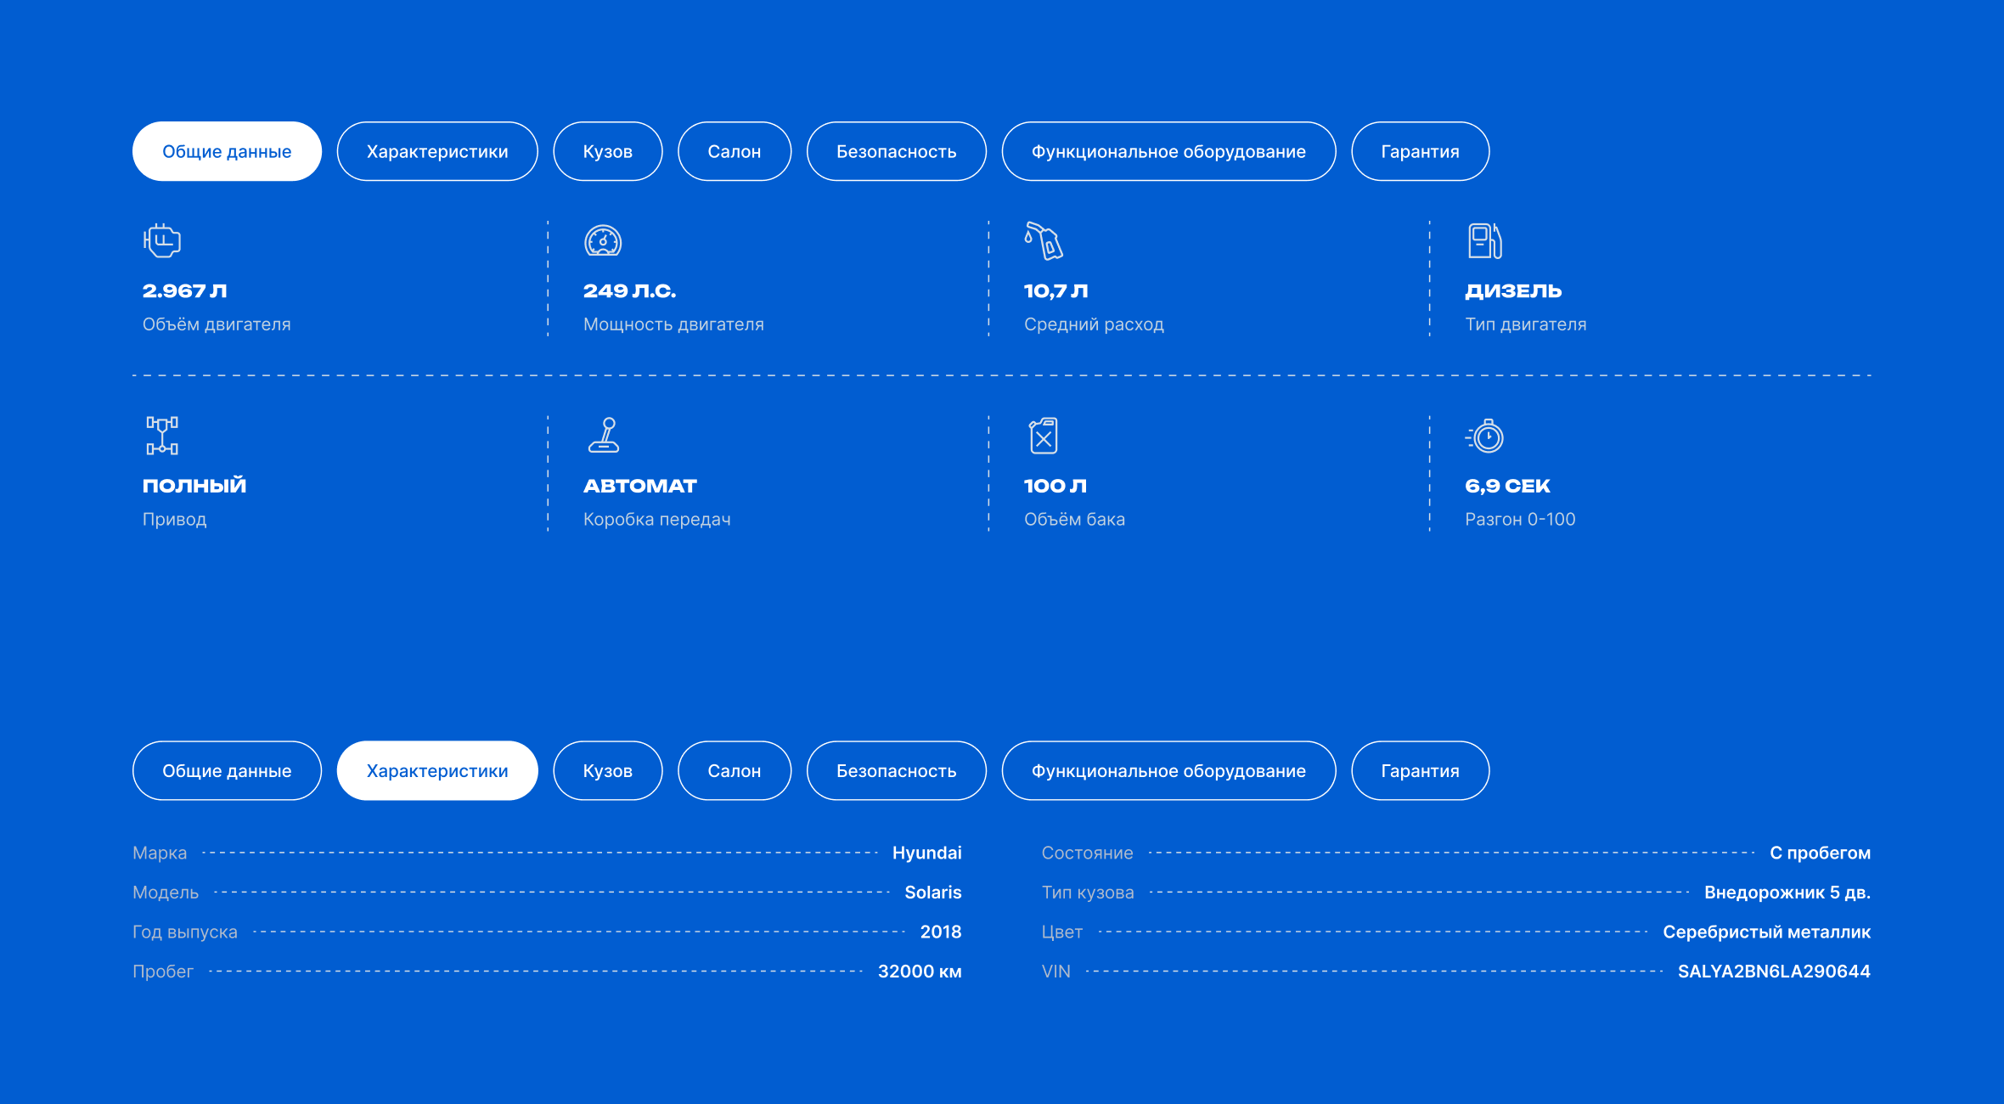This screenshot has height=1104, width=2004.
Task: Open the top Гарантия tab
Action: (1420, 151)
